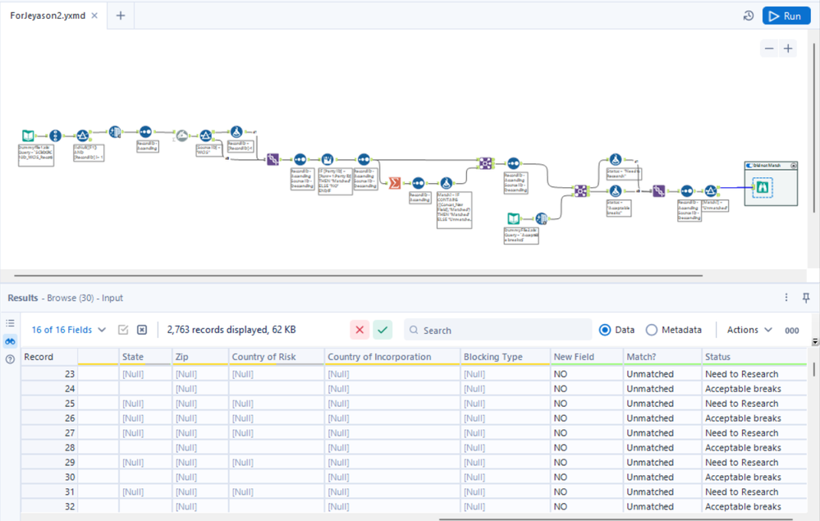Click the results grid horizontal scrollbar
This screenshot has height=521, width=820.
tap(616, 519)
